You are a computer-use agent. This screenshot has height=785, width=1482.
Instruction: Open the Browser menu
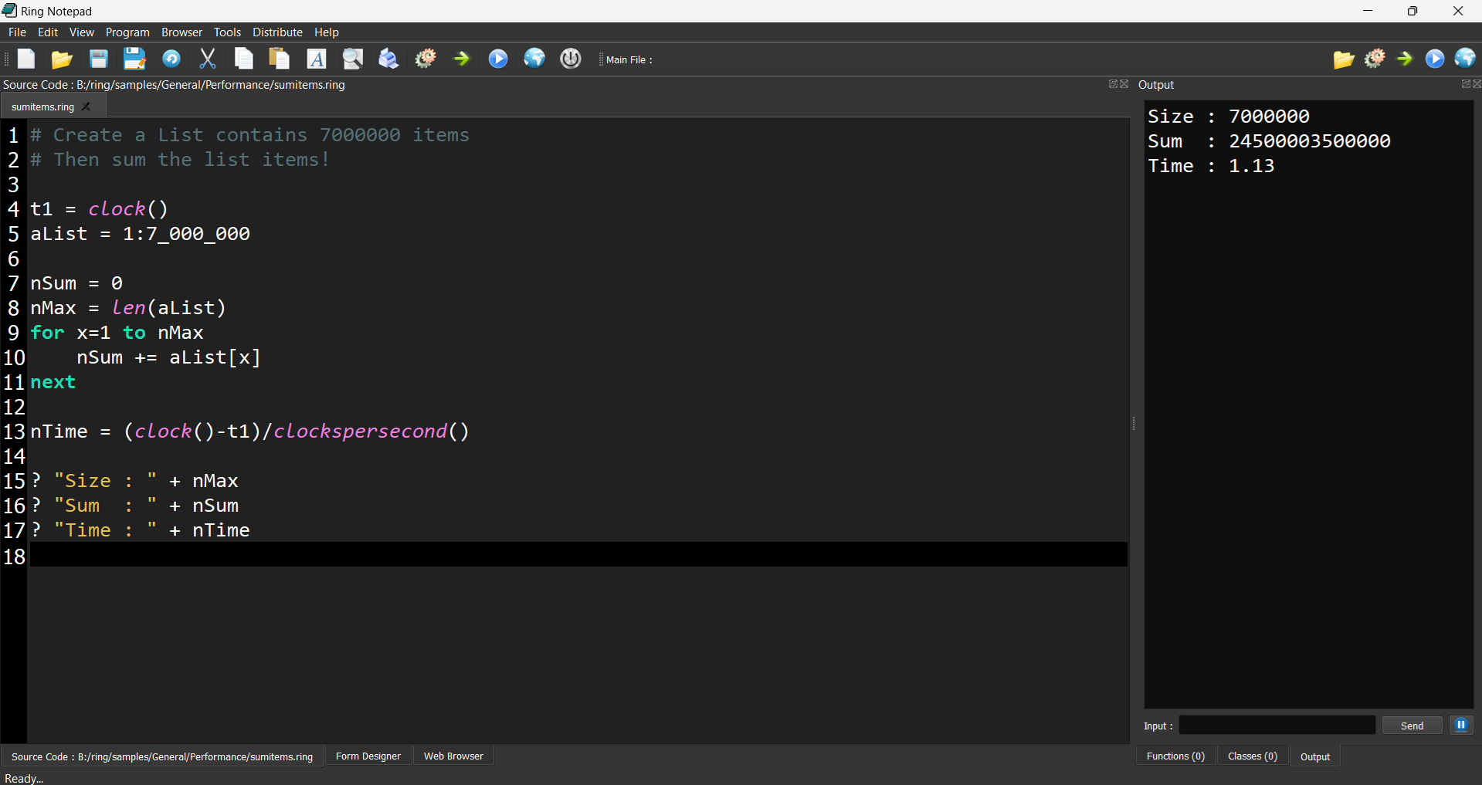[181, 32]
